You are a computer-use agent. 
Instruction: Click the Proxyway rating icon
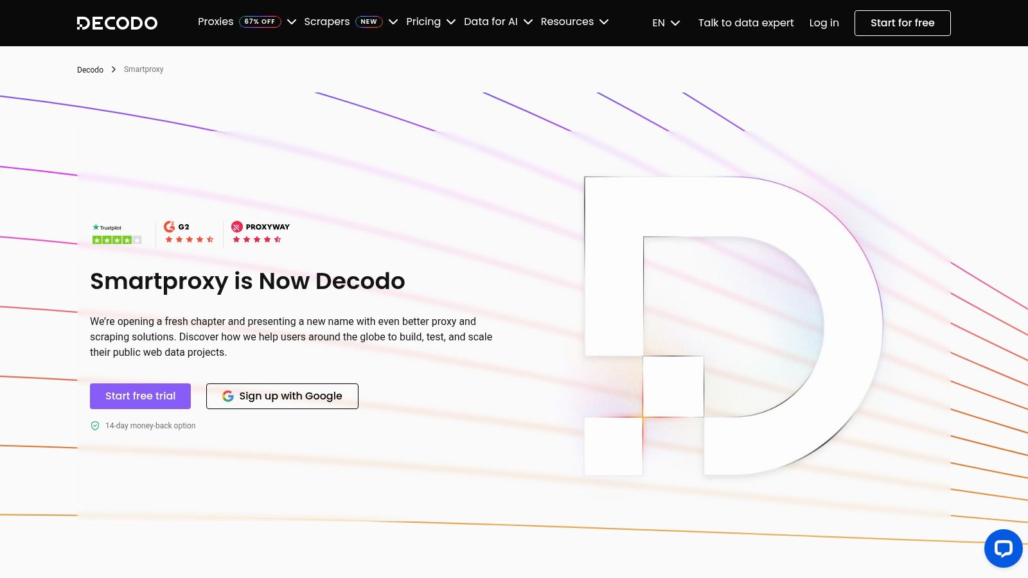[x=237, y=226]
